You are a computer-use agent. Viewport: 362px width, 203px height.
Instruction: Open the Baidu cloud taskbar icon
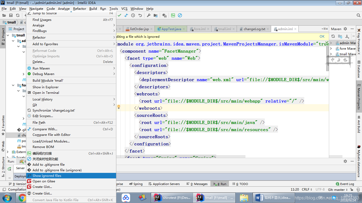[x=126, y=197]
